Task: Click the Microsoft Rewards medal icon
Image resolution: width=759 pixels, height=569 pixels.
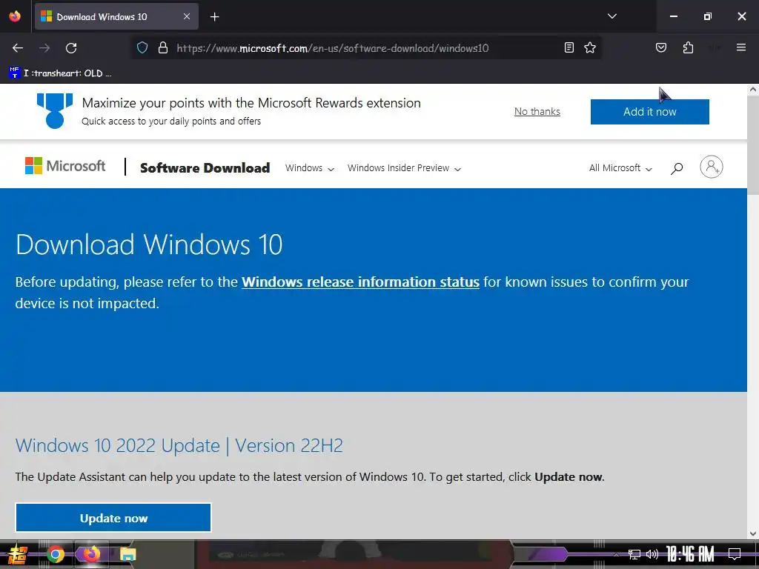Action: pos(55,111)
